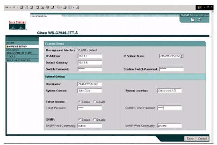Viewport: 217px width, 145px height.
Task: Minimize the browser window
Action: 204,7
